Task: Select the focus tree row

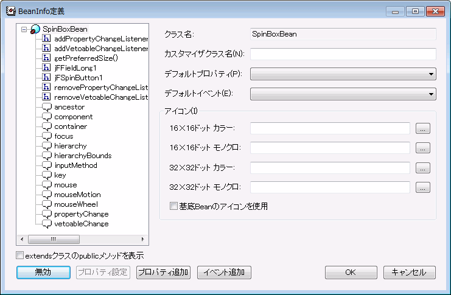Action: [63, 136]
